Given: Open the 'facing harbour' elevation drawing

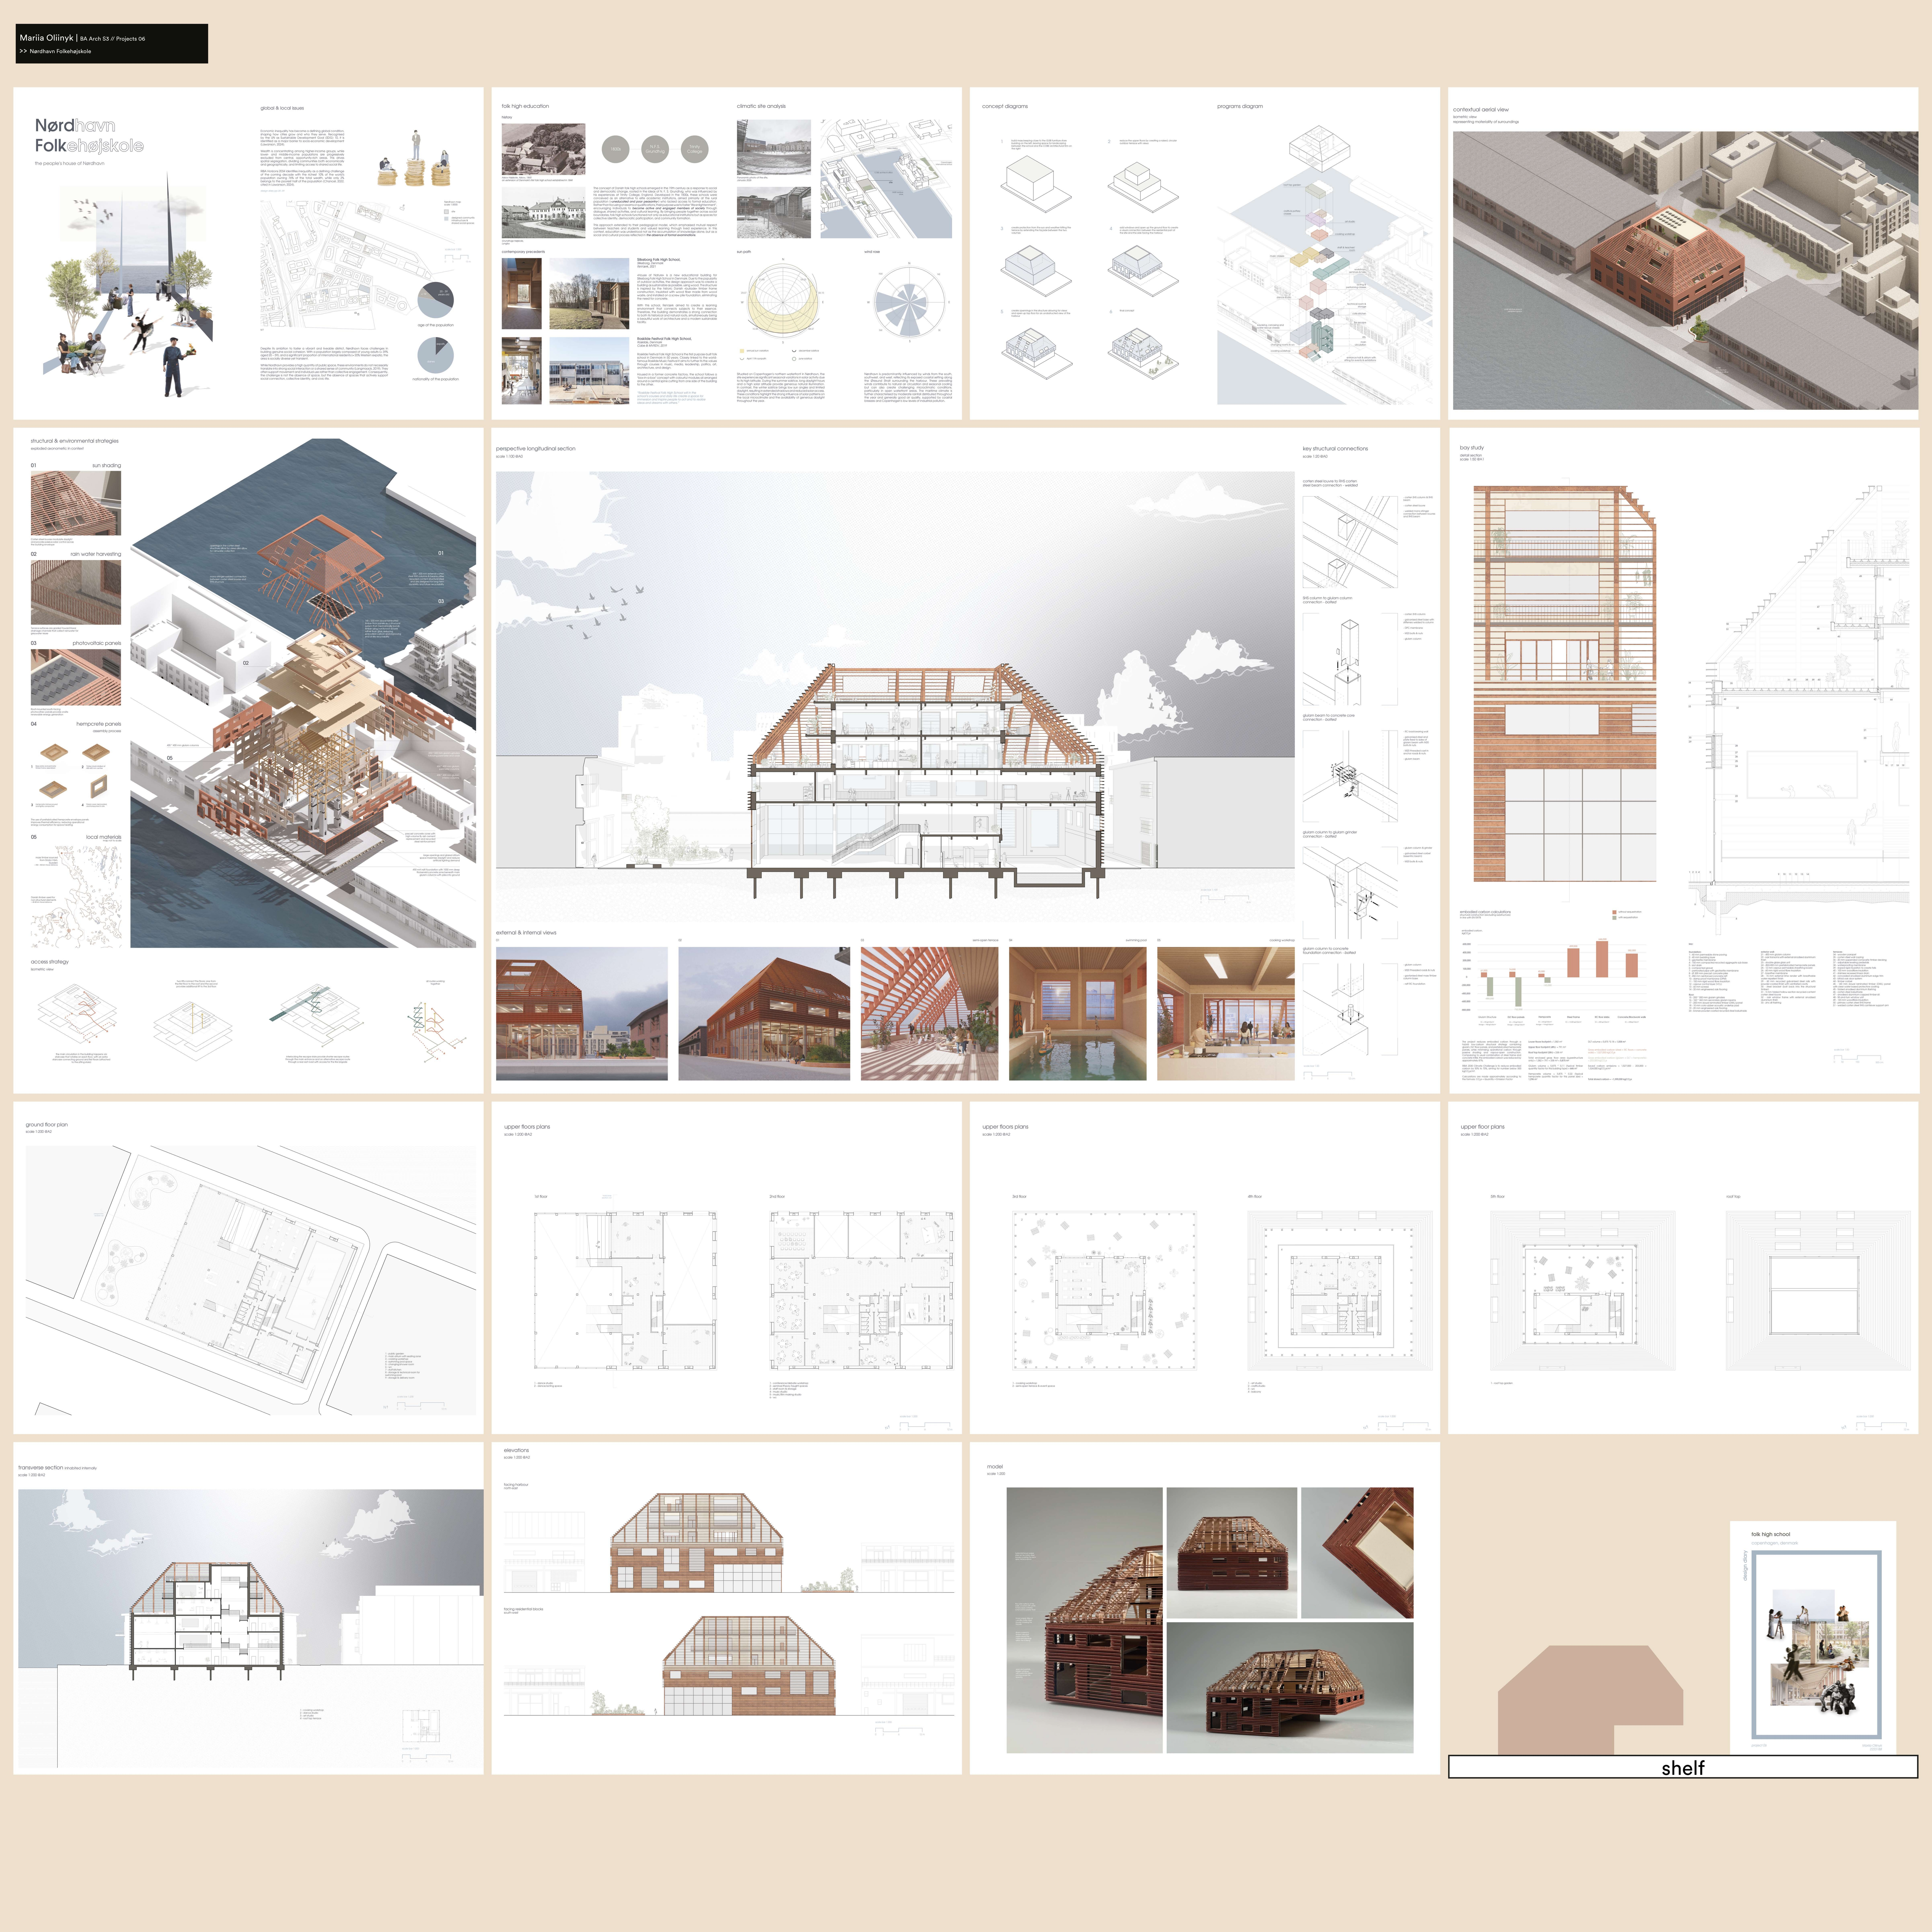Looking at the screenshot, I should 729,1543.
